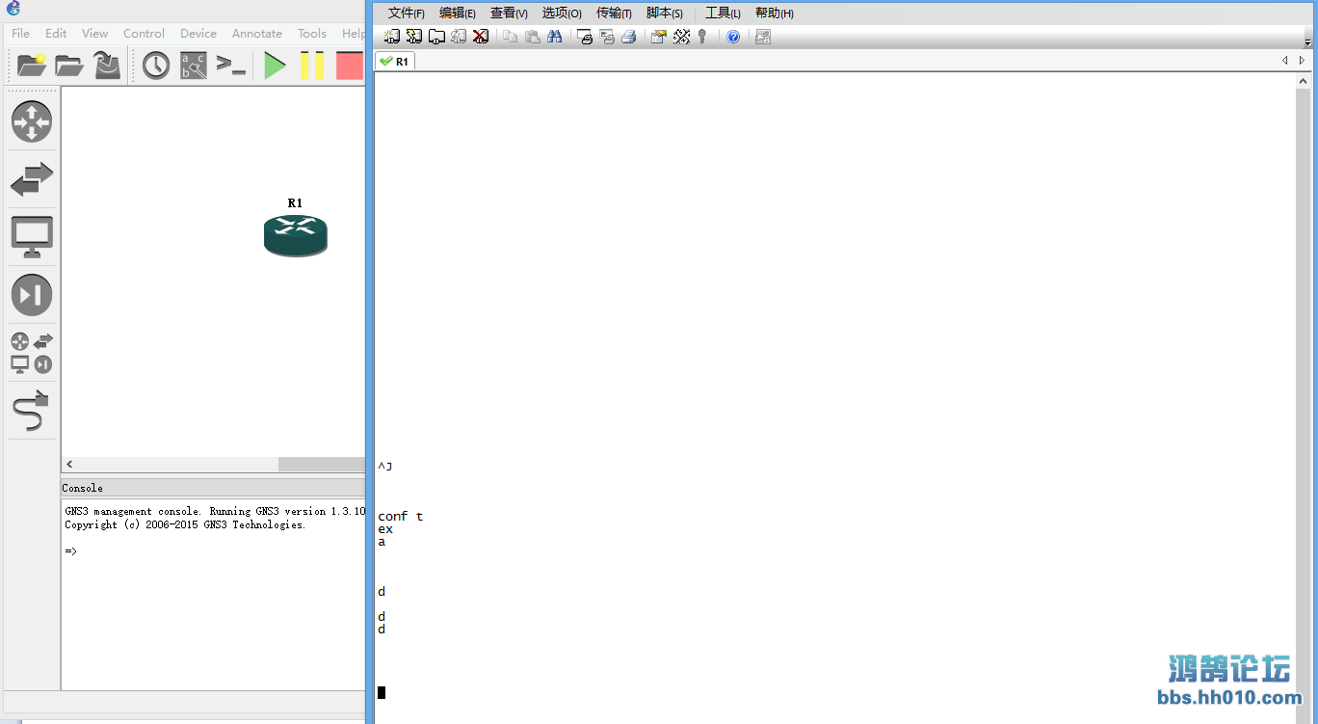Expand terminal toolbar overflow arrow
1318x724 pixels.
(x=1307, y=41)
